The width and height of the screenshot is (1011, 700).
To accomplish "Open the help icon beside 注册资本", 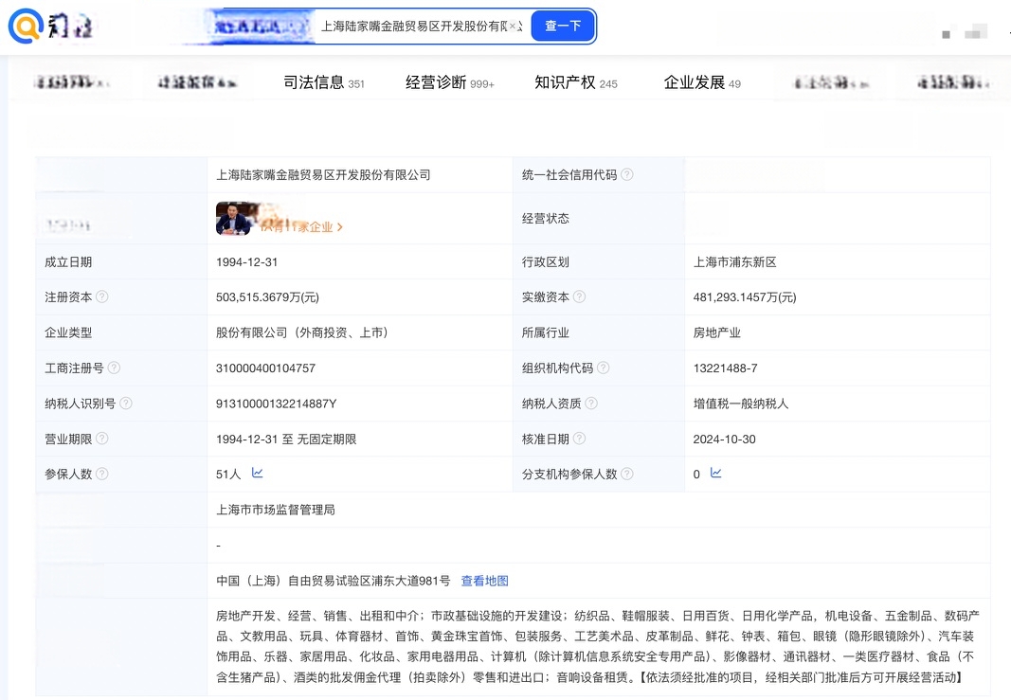I will (x=102, y=296).
